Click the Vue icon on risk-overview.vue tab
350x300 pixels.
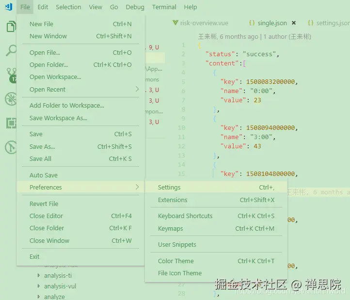click(175, 23)
